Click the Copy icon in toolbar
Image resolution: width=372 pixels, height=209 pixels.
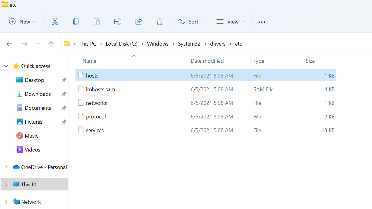coord(76,21)
